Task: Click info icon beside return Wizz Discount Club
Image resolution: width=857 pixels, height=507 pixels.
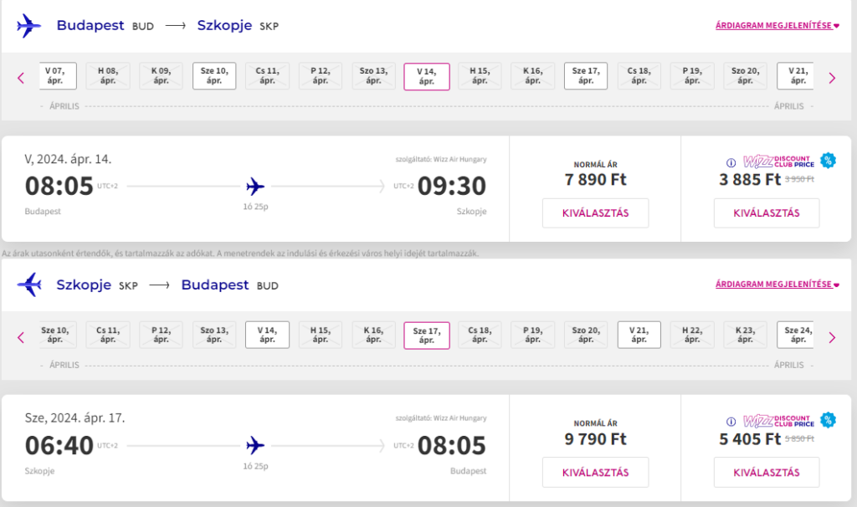Action: (x=731, y=422)
